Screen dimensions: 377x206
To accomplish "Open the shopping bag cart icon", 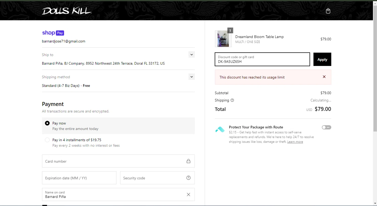I will pos(328,11).
